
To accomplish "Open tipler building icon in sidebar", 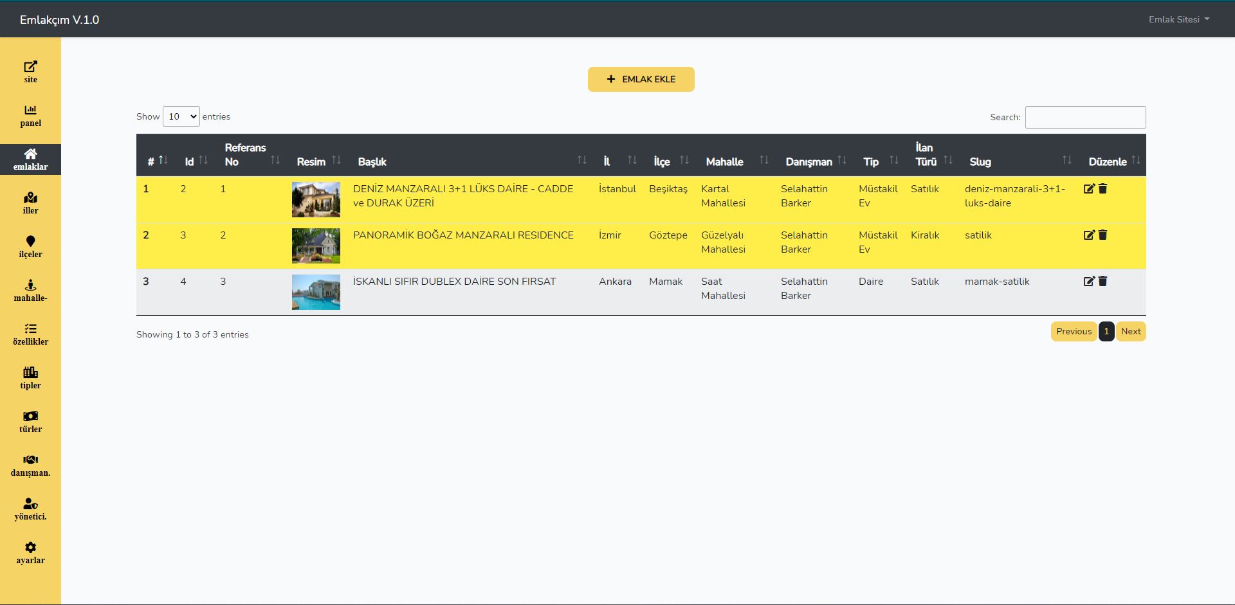I will [30, 373].
